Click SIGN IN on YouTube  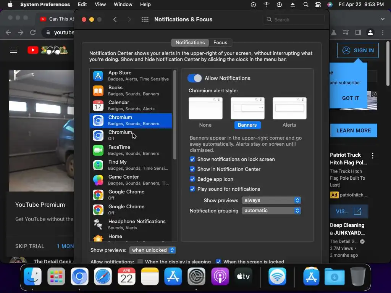tap(358, 50)
